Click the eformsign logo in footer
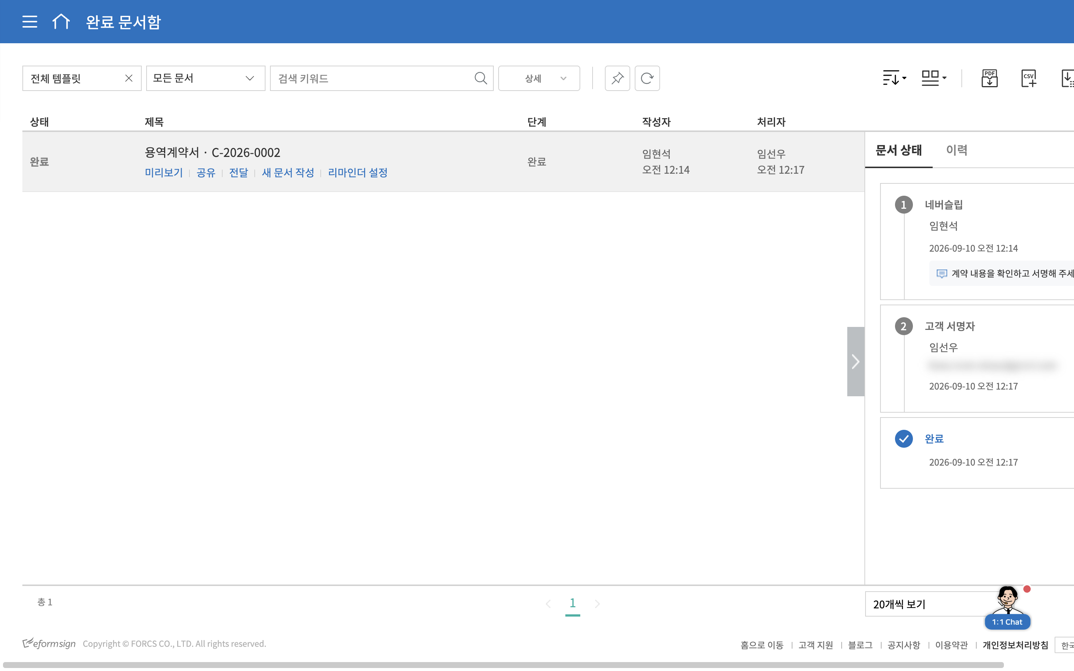 (49, 643)
